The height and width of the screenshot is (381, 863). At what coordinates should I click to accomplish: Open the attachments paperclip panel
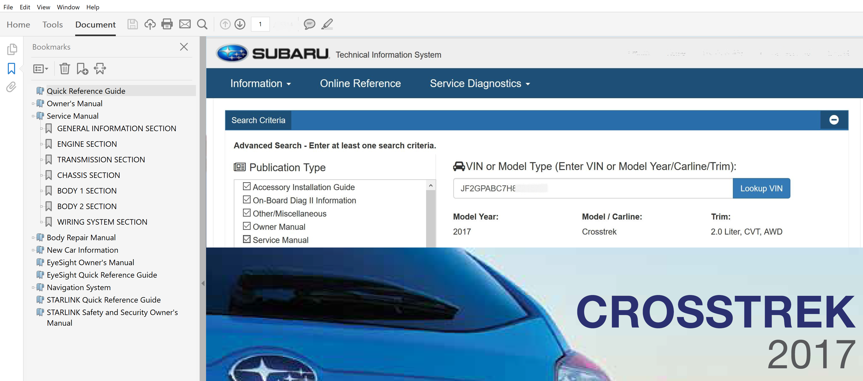pyautogui.click(x=11, y=87)
